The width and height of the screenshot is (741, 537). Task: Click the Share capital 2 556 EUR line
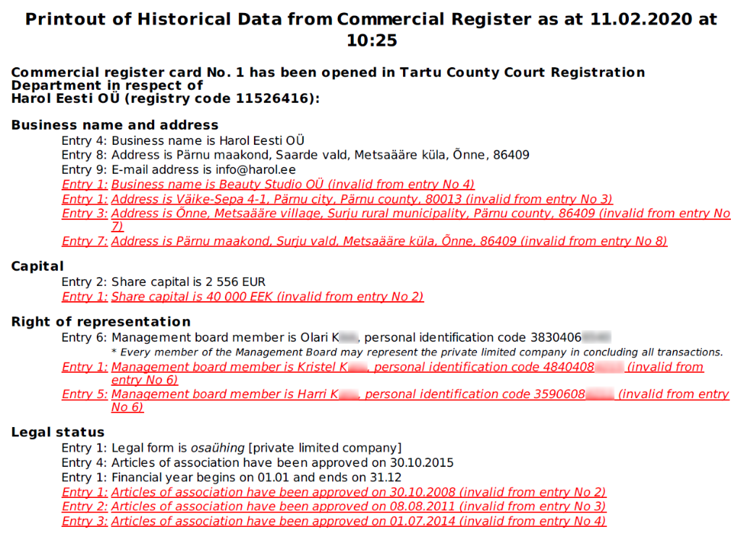point(164,282)
